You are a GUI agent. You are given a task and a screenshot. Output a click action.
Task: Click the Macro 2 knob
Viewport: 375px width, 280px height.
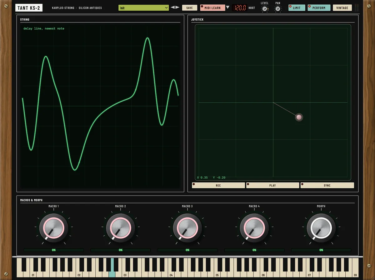tap(120, 228)
